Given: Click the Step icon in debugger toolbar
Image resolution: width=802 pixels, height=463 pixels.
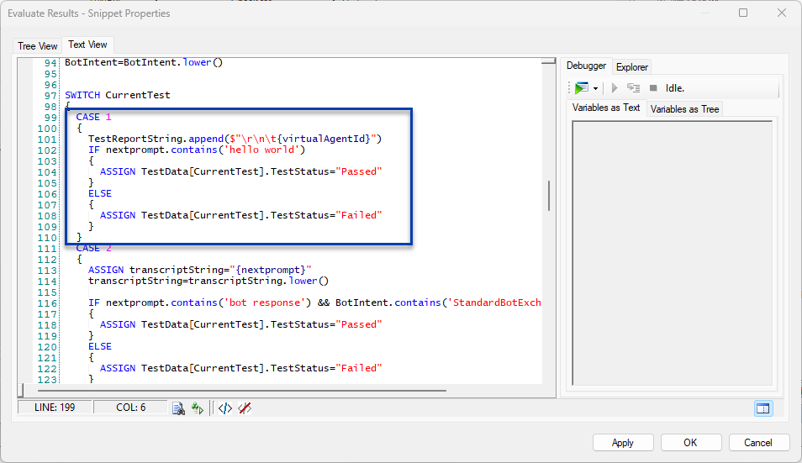Looking at the screenshot, I should coord(633,87).
